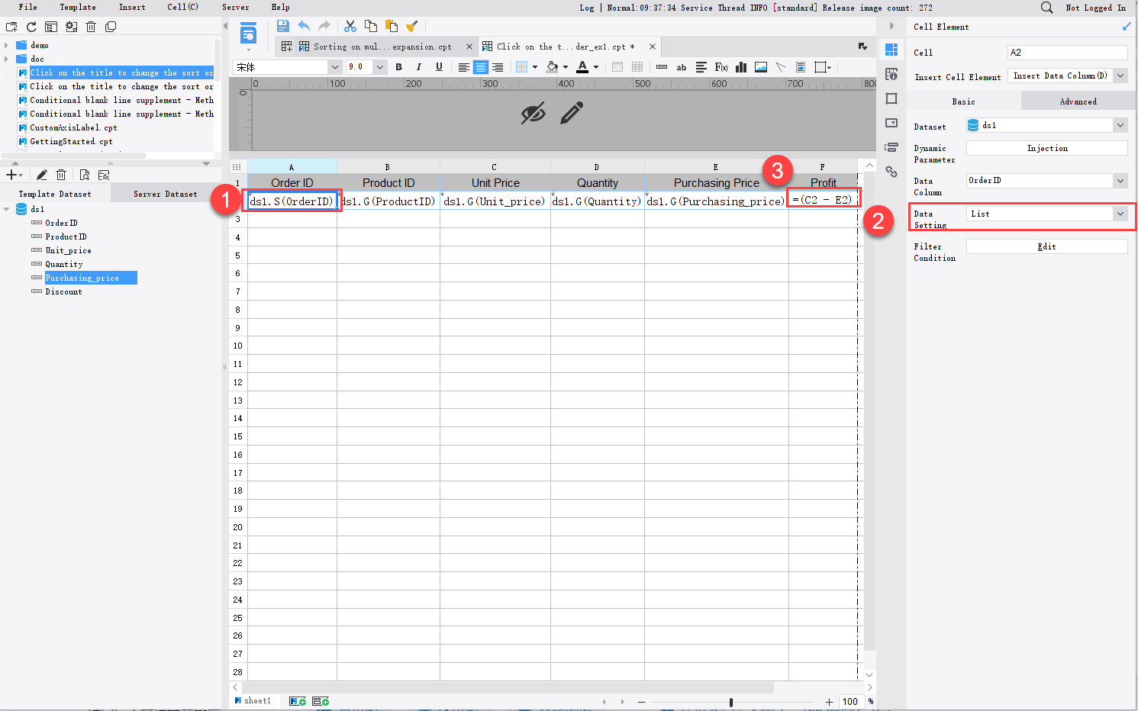The height and width of the screenshot is (711, 1138).
Task: Toggle bold text formatting
Action: click(x=398, y=67)
